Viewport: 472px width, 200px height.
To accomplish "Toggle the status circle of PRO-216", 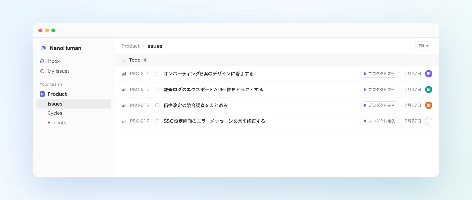I will click(x=157, y=105).
